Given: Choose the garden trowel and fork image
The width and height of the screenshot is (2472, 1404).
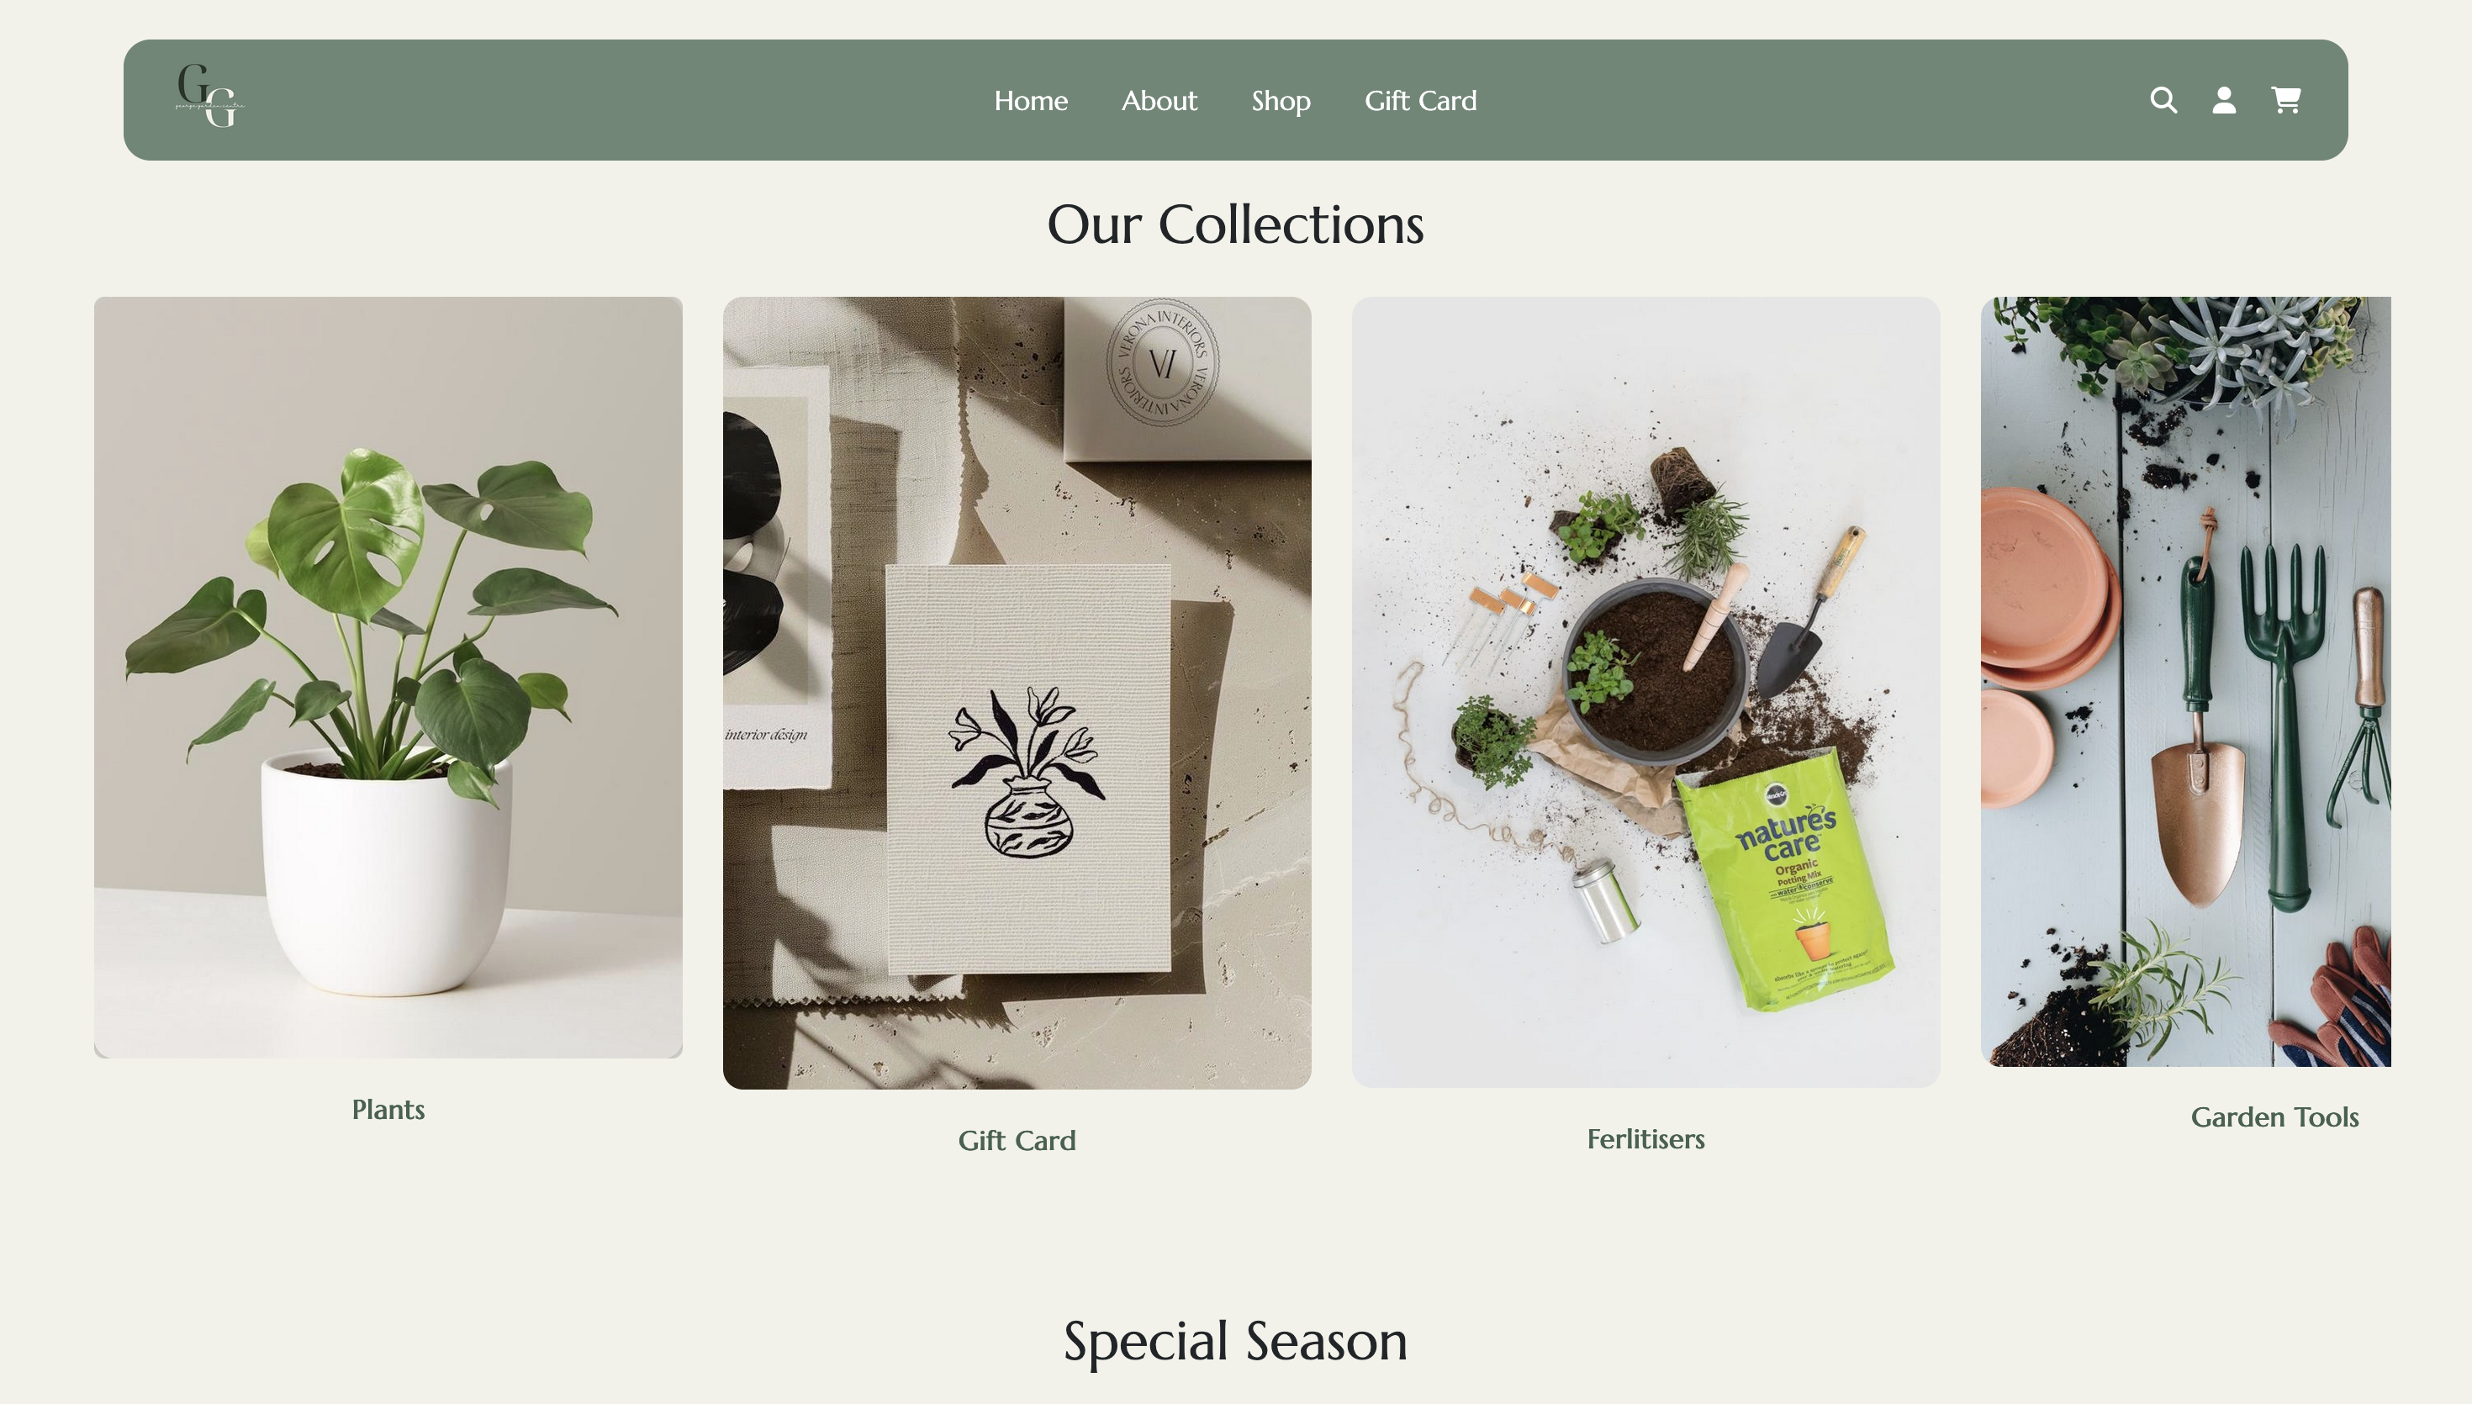Looking at the screenshot, I should click(2185, 681).
